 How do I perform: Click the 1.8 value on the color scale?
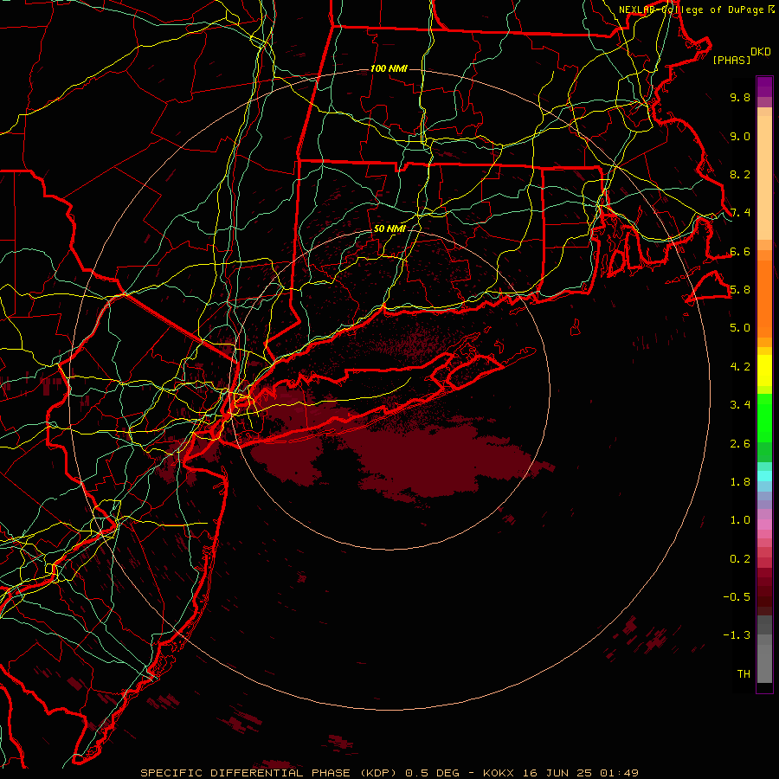coord(740,482)
